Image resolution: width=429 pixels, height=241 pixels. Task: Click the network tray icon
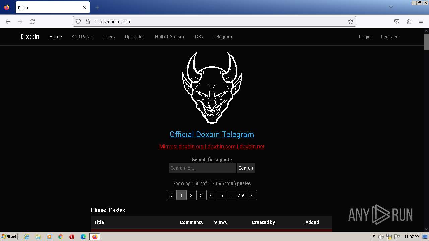389,237
